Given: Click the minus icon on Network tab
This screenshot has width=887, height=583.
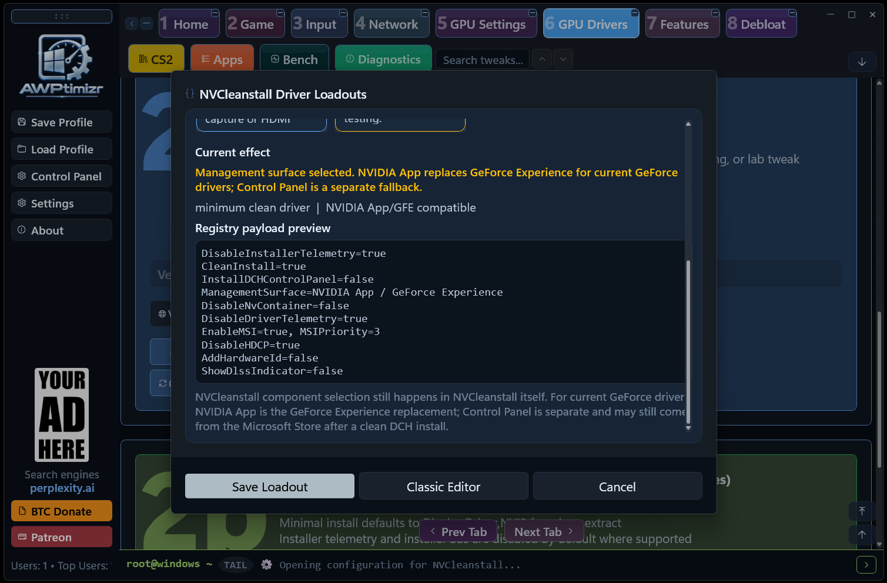Looking at the screenshot, I should coord(425,13).
